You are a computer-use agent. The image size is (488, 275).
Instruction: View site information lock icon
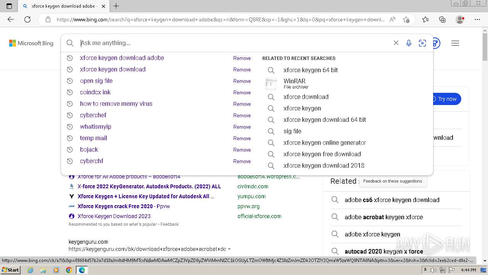(x=48, y=19)
